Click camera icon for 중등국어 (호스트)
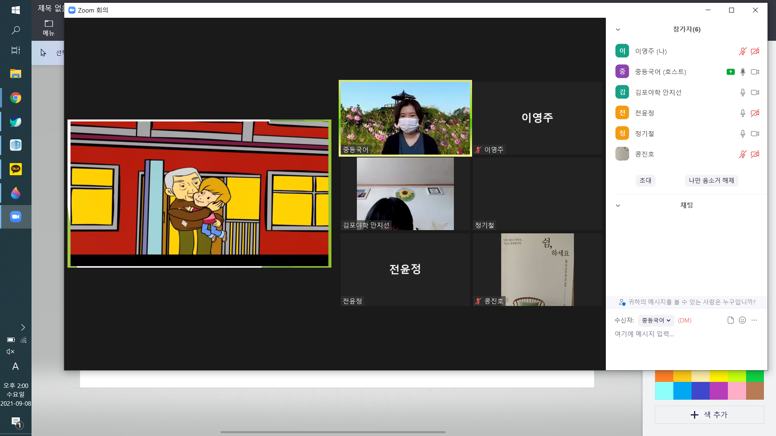The image size is (776, 436). click(755, 72)
